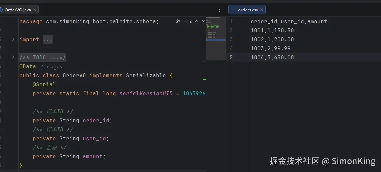Click the folded import ellipsis placeholder

(x=47, y=40)
